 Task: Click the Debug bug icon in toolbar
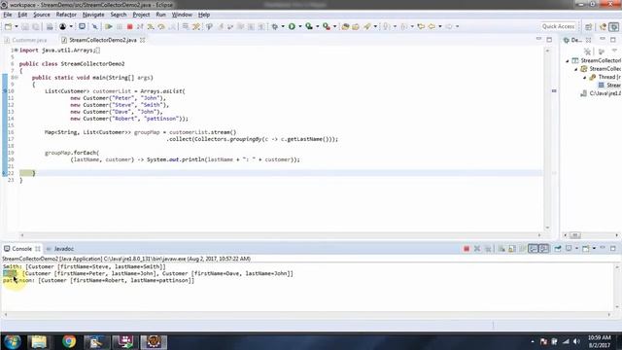pos(274,26)
